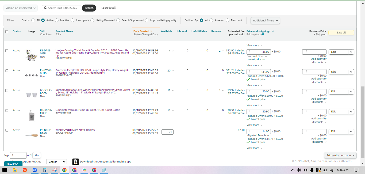Edit the American Metalcraft pan listing
Screen dimensions: 365x174
coord(339,72)
